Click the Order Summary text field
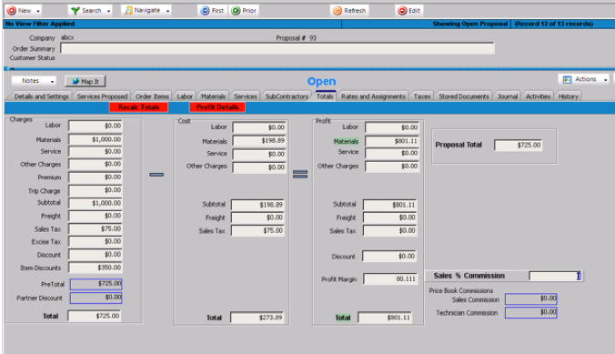Screen dimensions: 615x354 click(277, 48)
